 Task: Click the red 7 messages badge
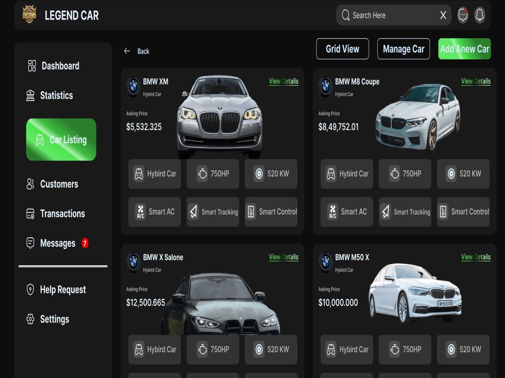coord(85,243)
